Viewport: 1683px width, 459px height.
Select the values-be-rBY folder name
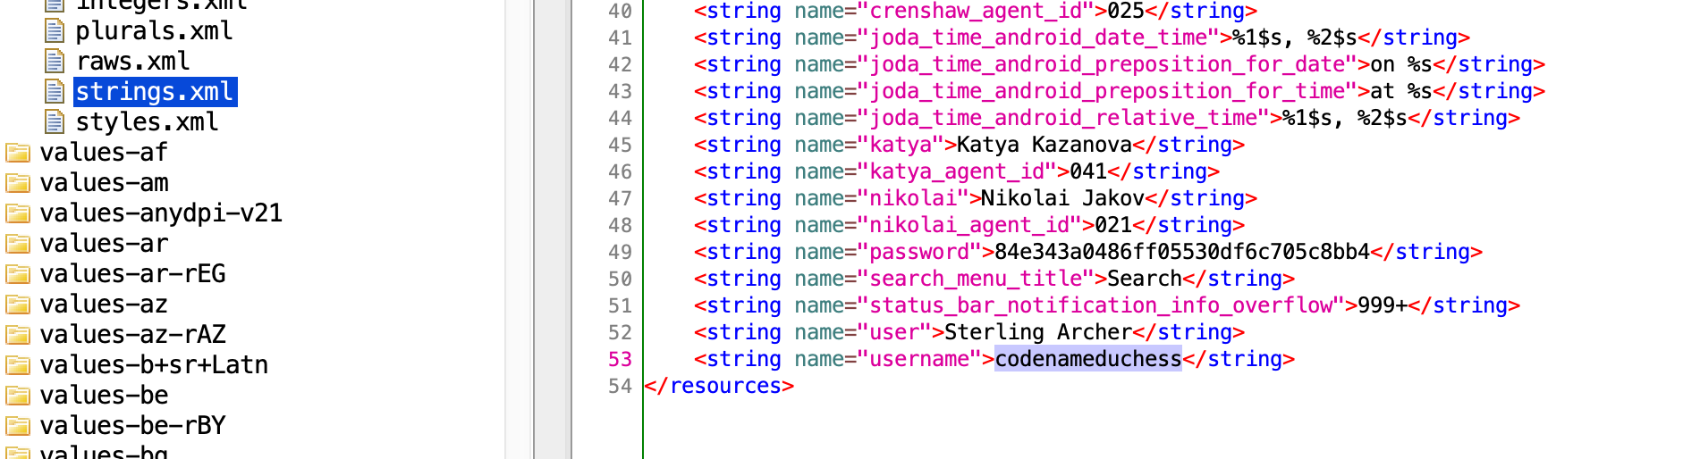(132, 426)
